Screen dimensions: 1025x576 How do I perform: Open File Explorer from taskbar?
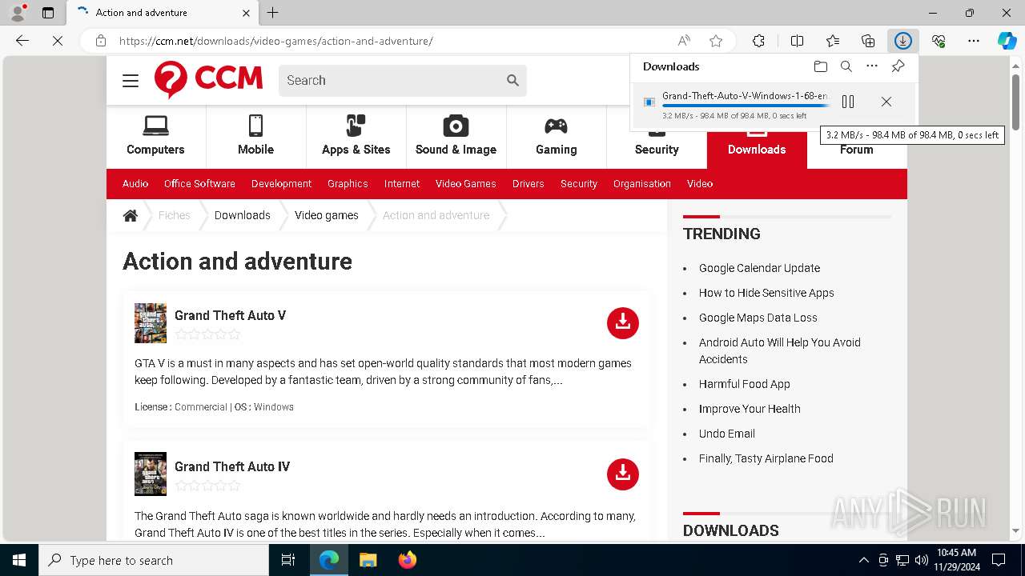point(368,560)
